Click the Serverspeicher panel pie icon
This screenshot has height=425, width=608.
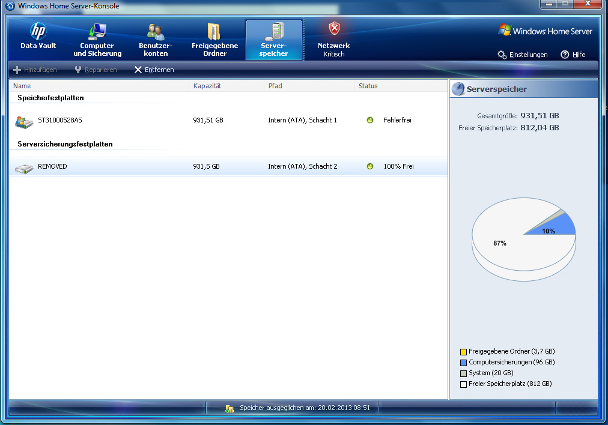pyautogui.click(x=458, y=89)
